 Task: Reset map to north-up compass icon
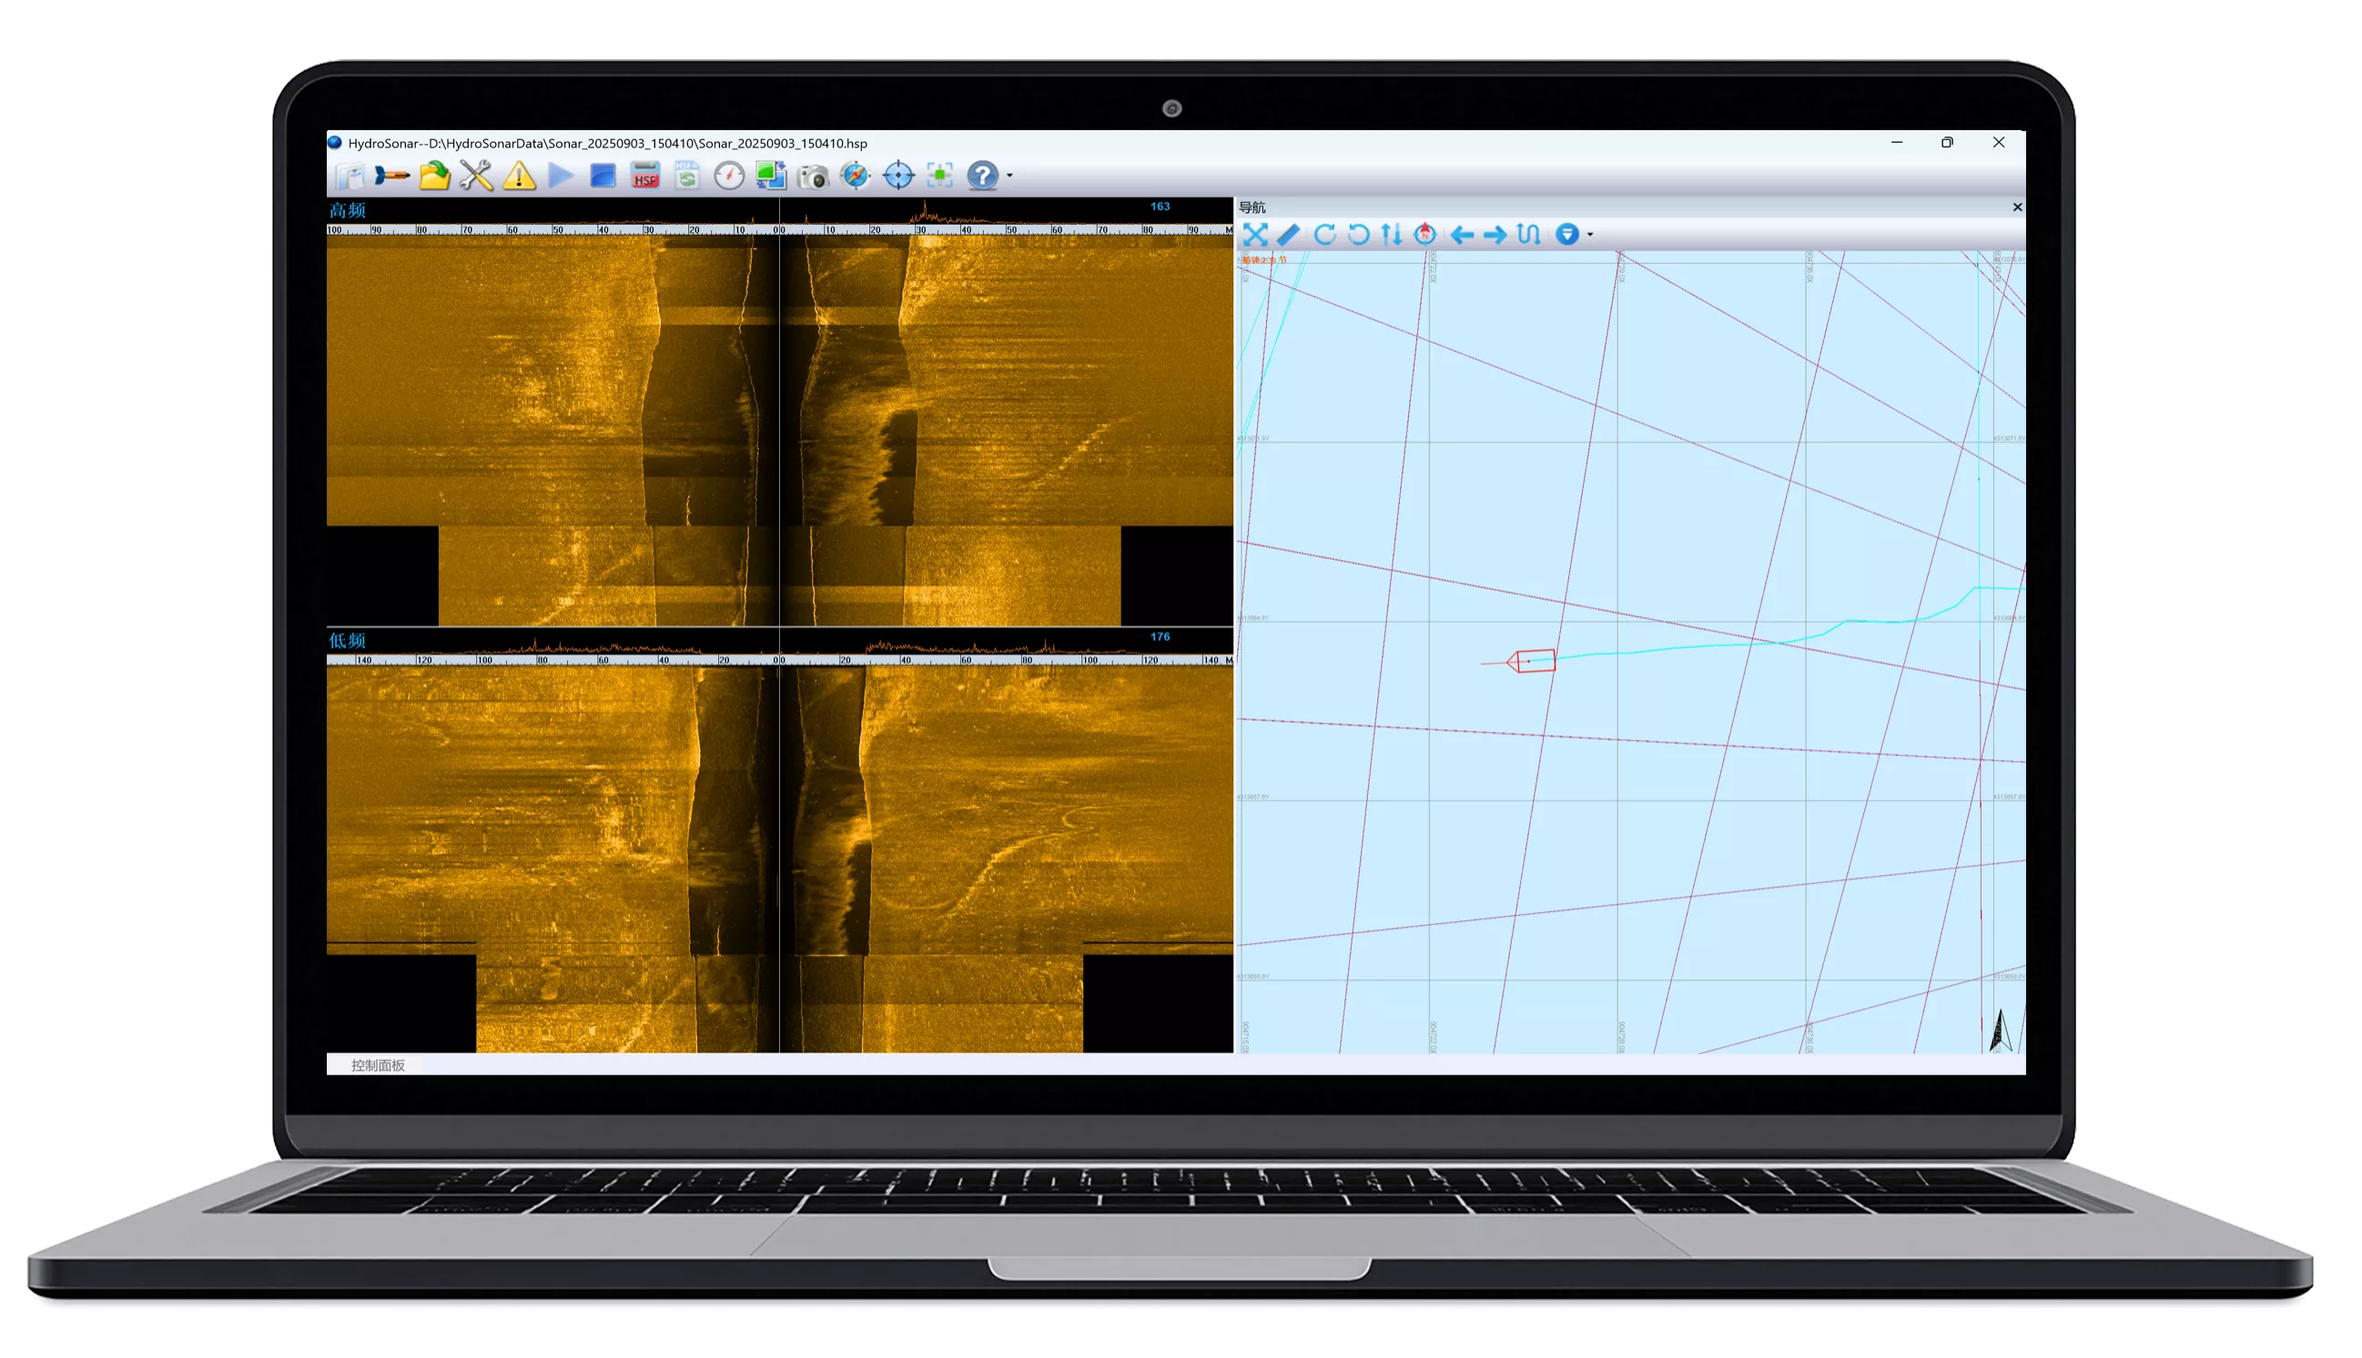[x=1425, y=234]
